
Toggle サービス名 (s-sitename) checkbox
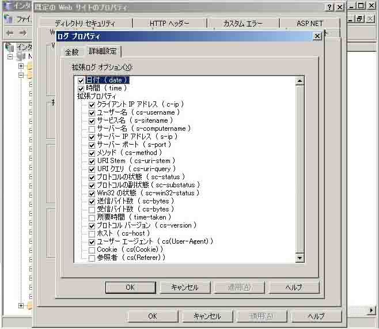click(x=92, y=121)
